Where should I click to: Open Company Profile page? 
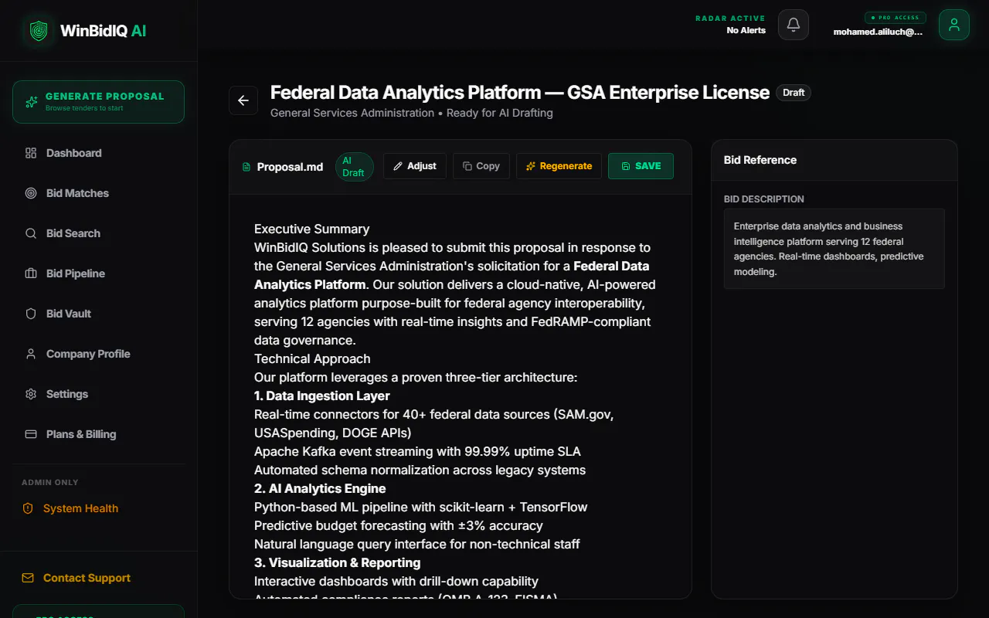(88, 354)
